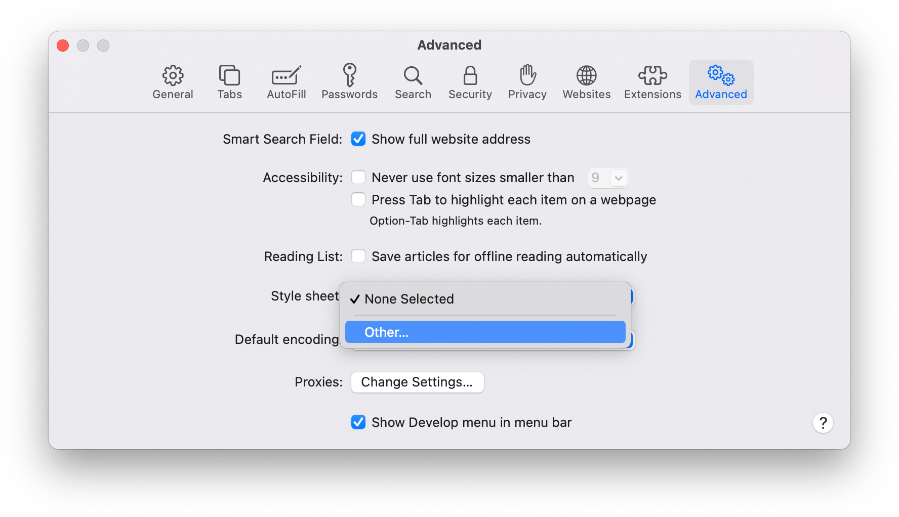
Task: Open help with the question mark button
Action: (823, 423)
